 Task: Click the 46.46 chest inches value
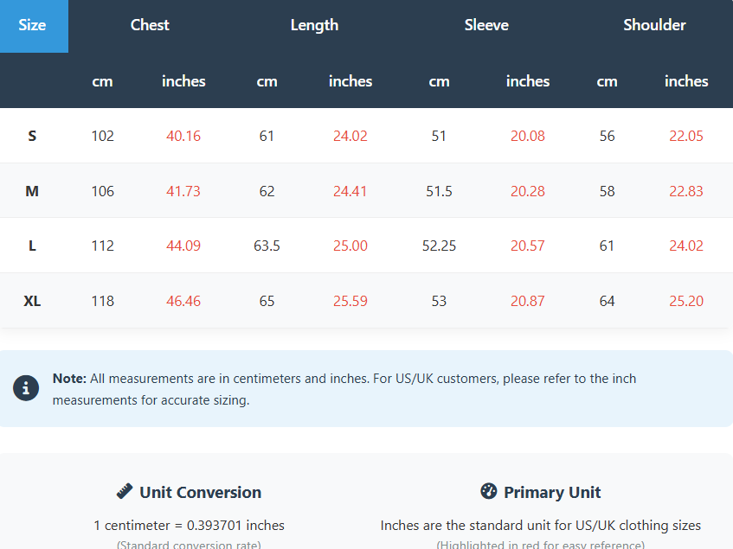tap(183, 301)
